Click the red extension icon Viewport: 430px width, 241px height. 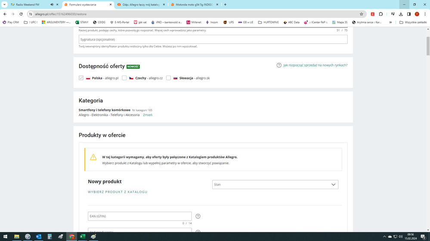372,14
